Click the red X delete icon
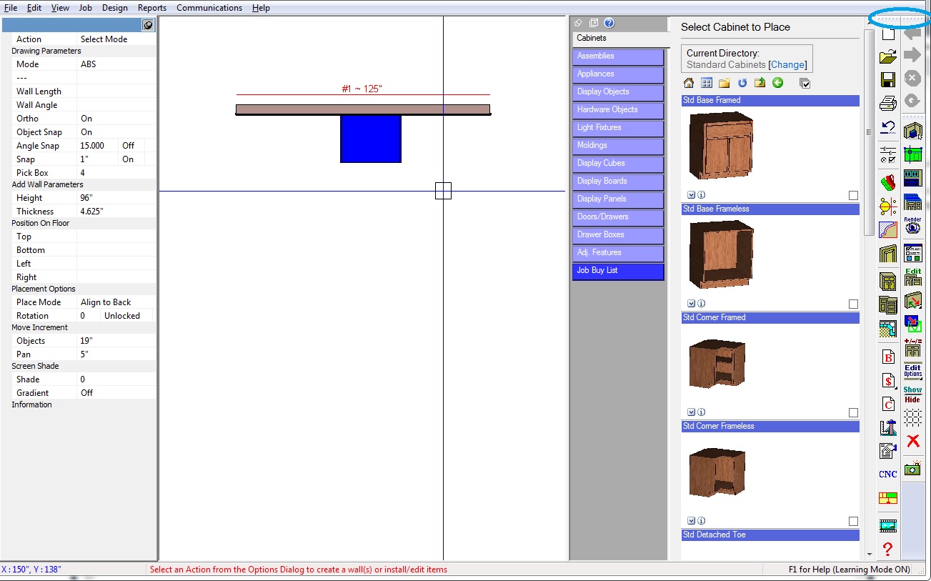The height and width of the screenshot is (581, 931). point(912,441)
